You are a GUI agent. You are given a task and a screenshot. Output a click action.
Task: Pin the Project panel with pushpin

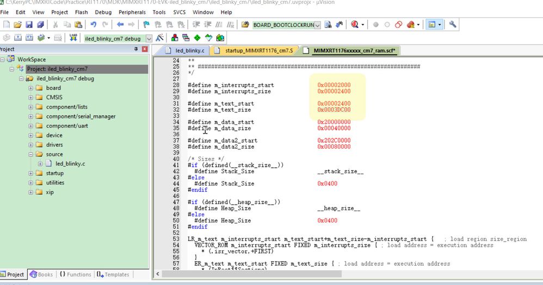tap(136, 49)
